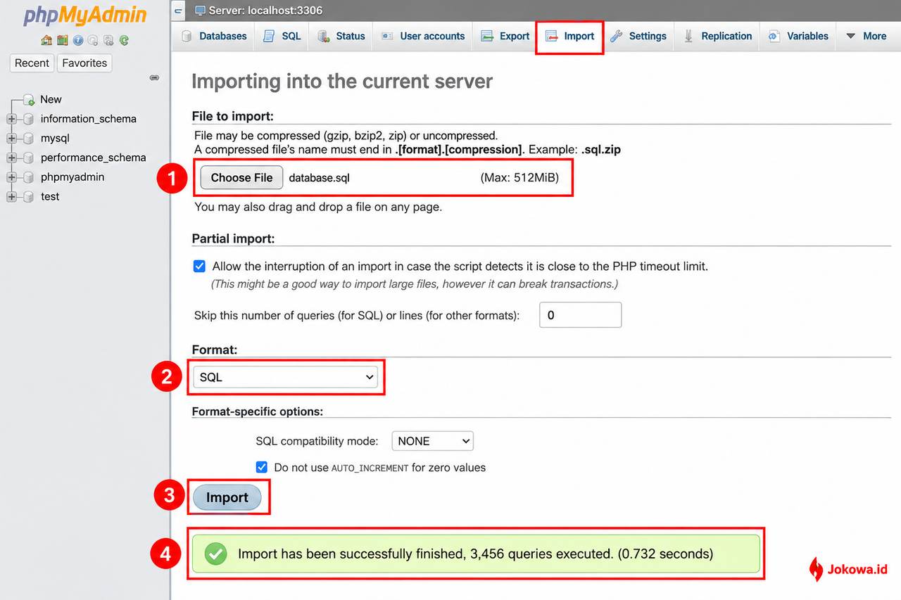Switch to the Export tab
This screenshot has width=901, height=600.
point(505,36)
